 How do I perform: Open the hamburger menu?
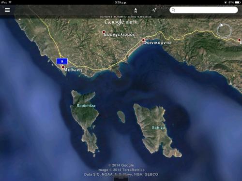(x=7, y=10)
